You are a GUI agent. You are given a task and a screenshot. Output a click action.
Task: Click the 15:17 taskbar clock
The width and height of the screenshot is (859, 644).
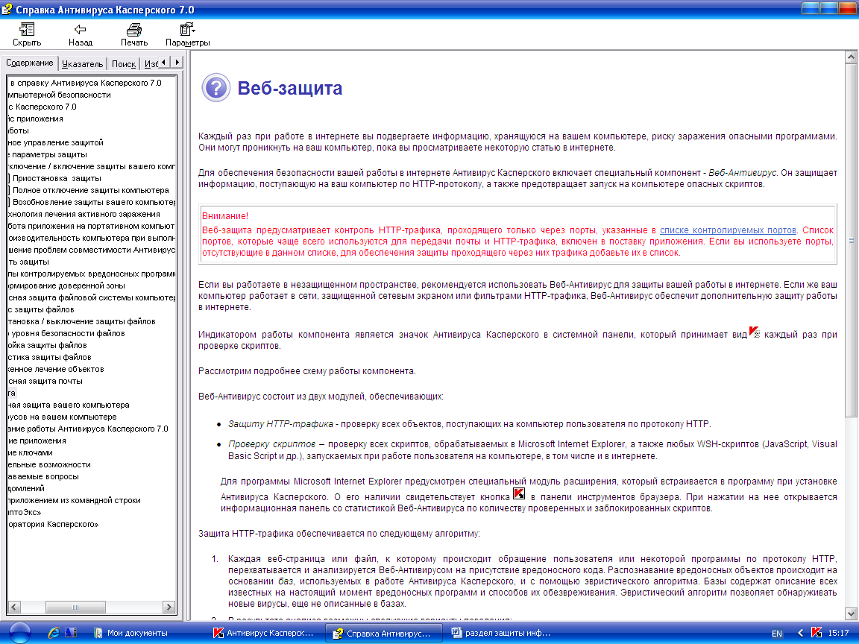[x=838, y=633]
